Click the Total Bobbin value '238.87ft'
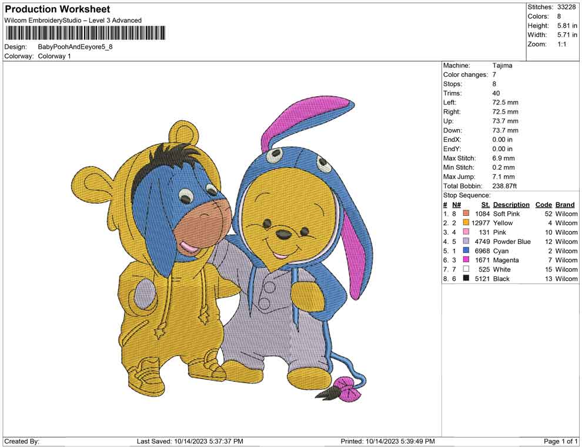Image resolution: width=582 pixels, height=447 pixels. click(504, 186)
